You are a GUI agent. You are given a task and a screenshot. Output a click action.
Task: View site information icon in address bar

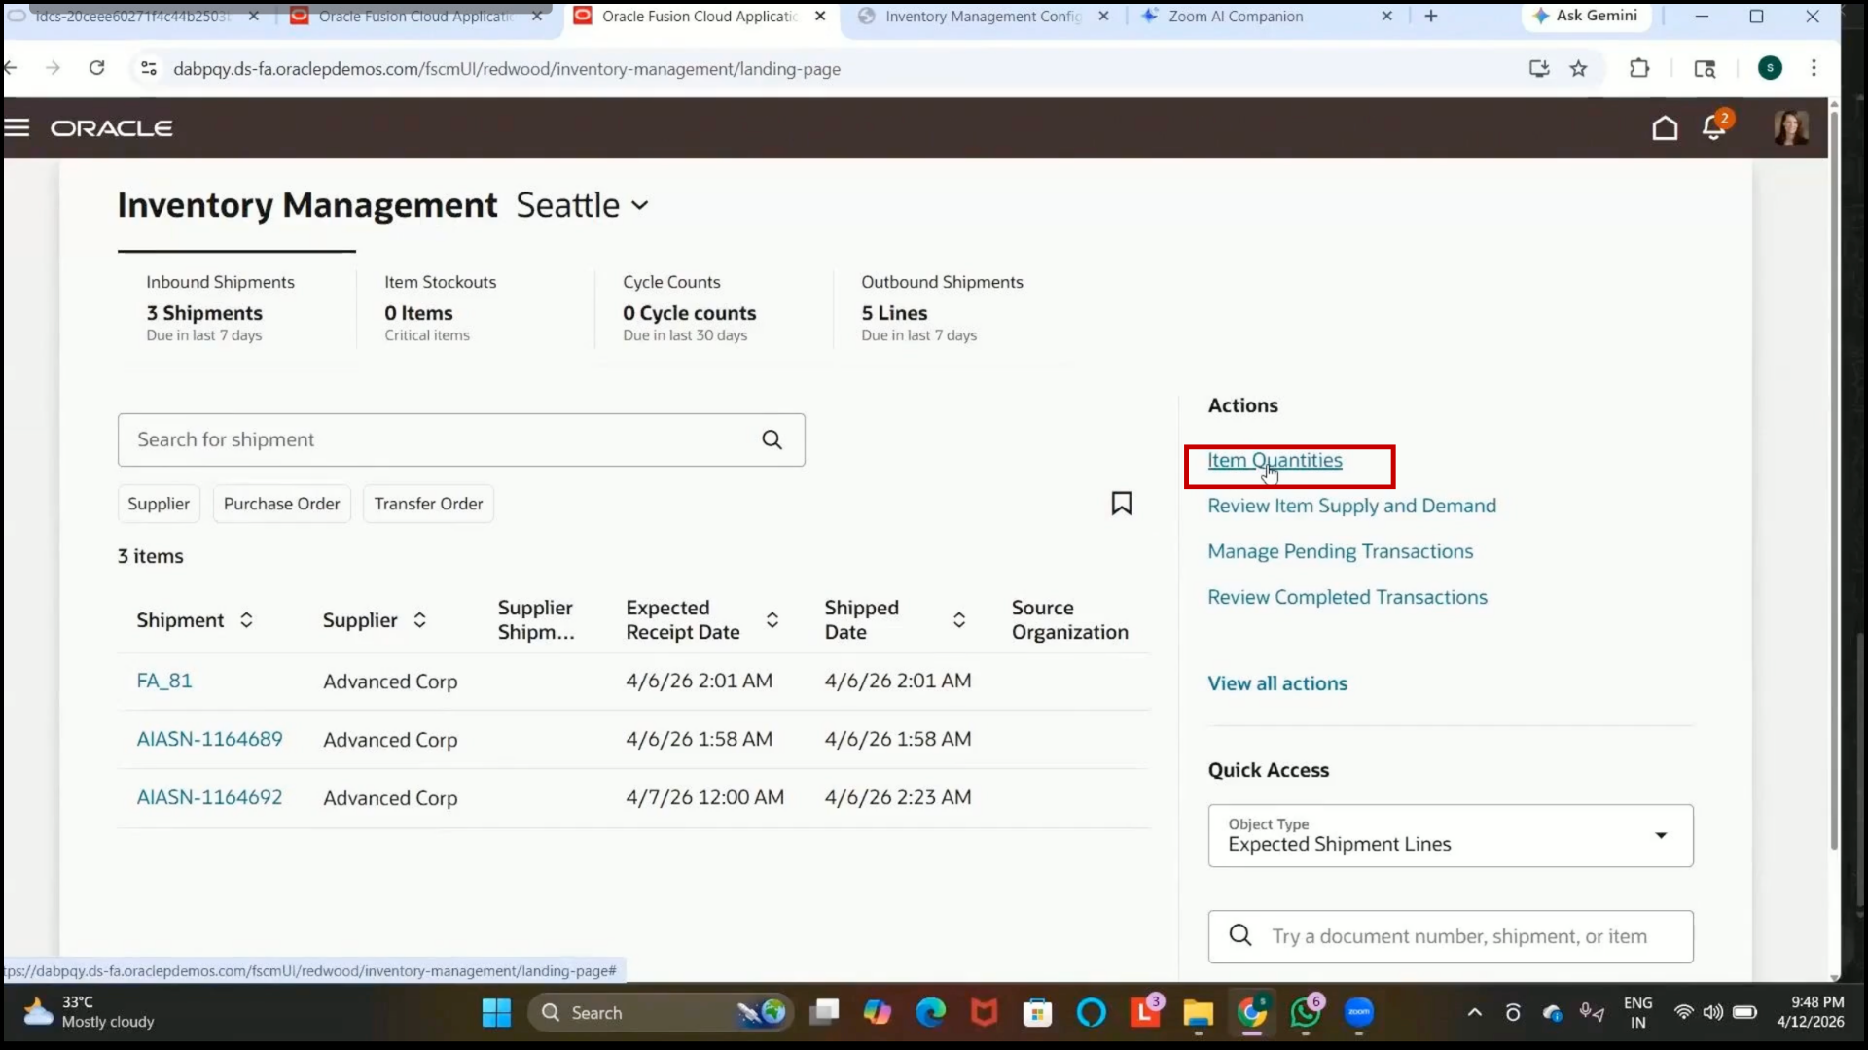(148, 68)
